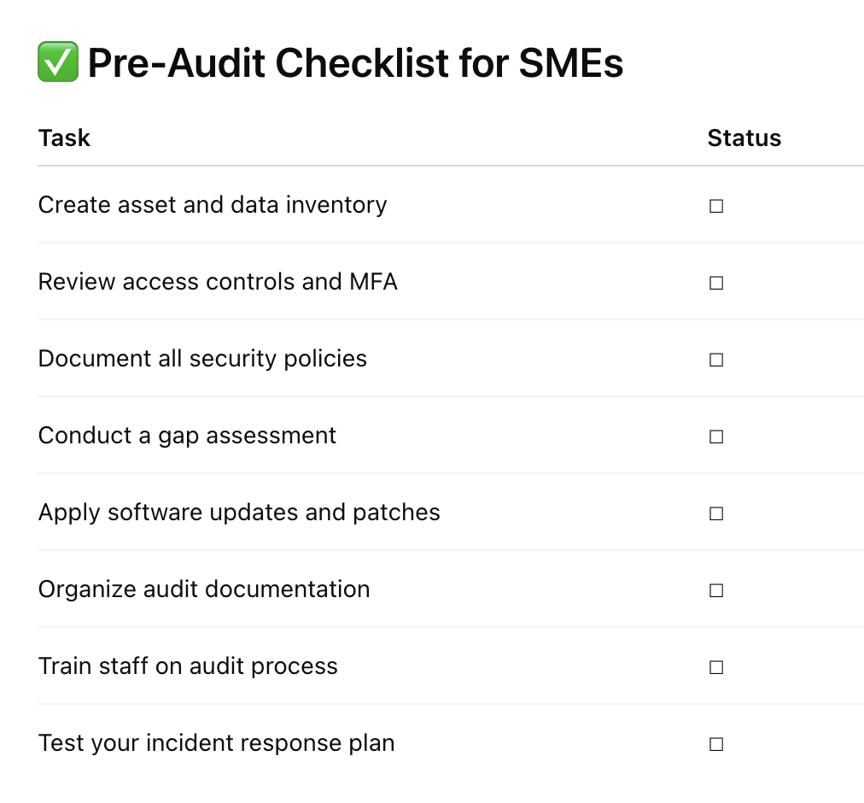This screenshot has width=864, height=803.
Task: Tick the 'Organize audit documentation' status box
Action: pyautogui.click(x=715, y=590)
